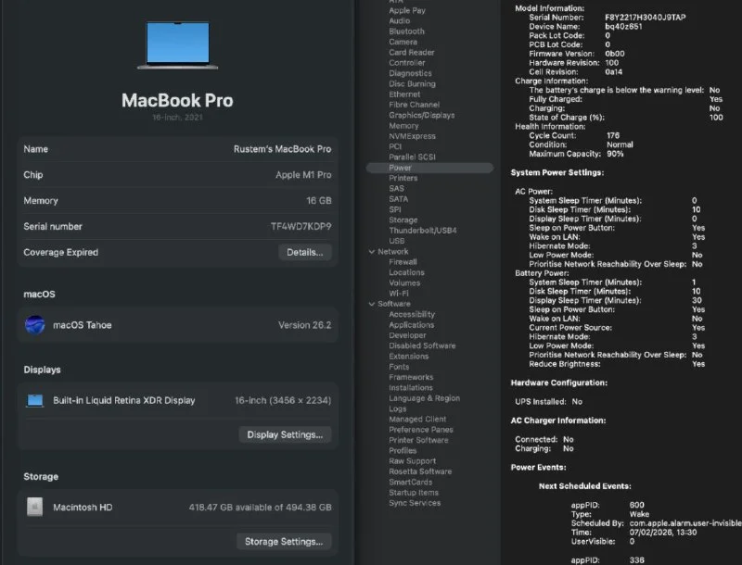Collapse the Network section
Image resolution: width=742 pixels, height=565 pixels.
(x=371, y=251)
